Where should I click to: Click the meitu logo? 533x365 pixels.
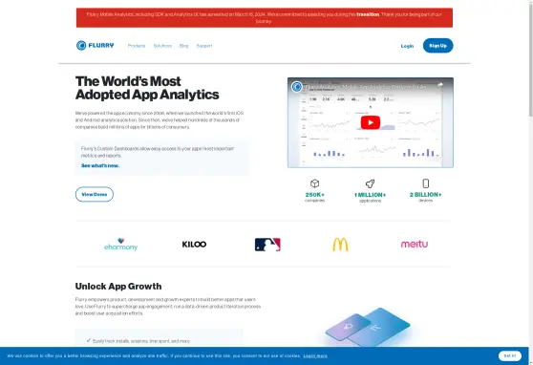click(415, 244)
